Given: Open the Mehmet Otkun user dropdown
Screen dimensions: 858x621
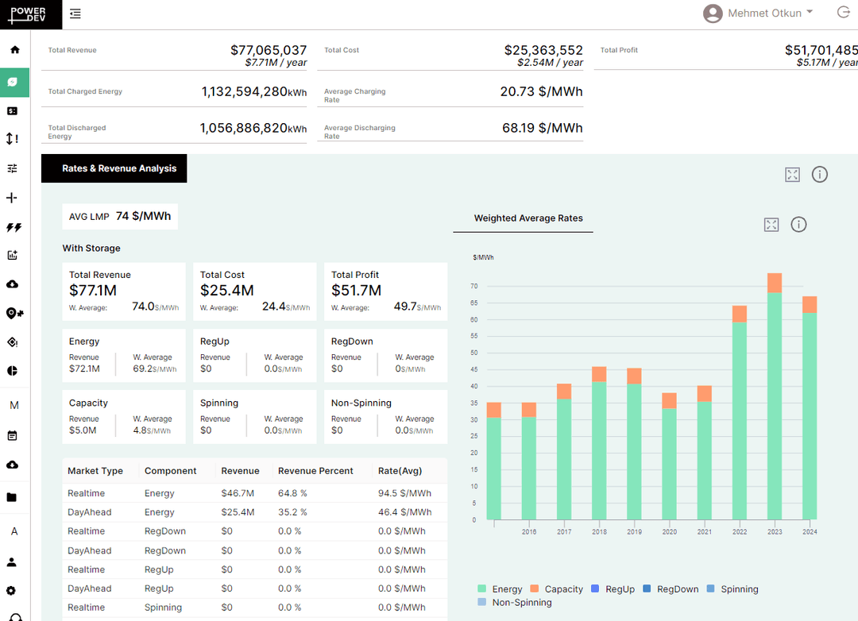Looking at the screenshot, I should [759, 13].
